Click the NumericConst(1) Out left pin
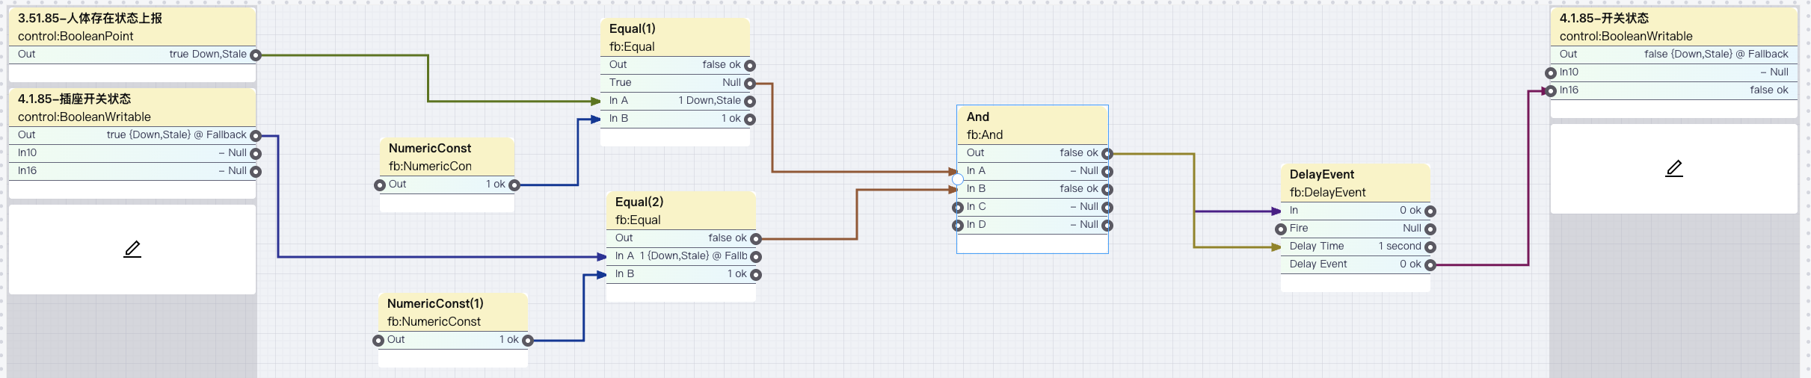This screenshot has width=1811, height=378. click(x=378, y=341)
